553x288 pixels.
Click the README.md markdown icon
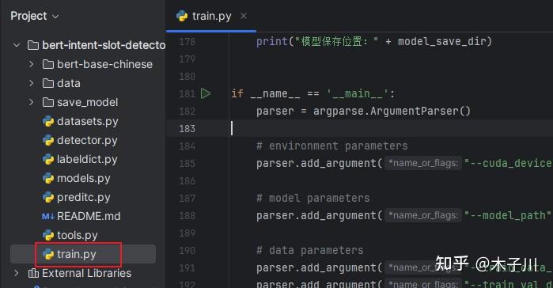click(48, 216)
